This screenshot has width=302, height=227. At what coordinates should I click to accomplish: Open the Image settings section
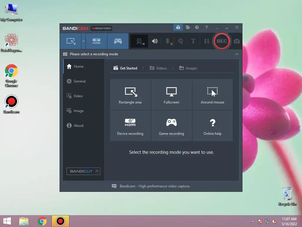point(83,111)
